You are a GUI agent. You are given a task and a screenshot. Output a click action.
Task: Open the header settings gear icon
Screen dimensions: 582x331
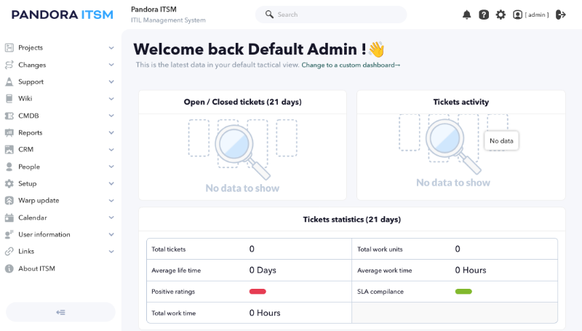tap(501, 15)
